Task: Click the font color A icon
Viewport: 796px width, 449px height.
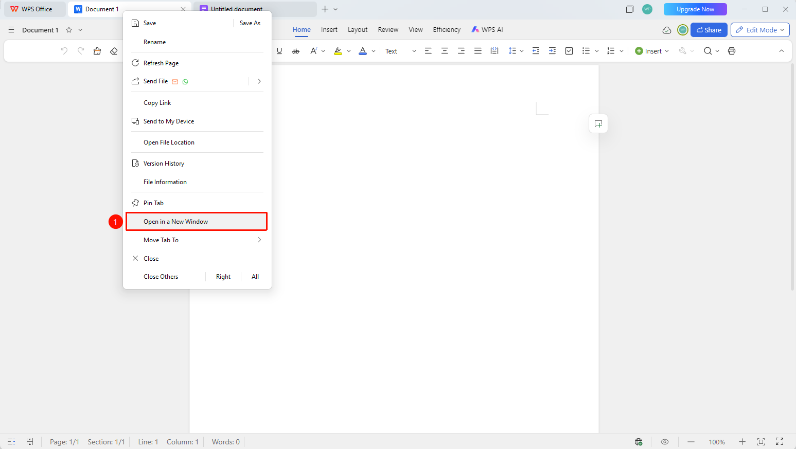Action: coord(363,51)
